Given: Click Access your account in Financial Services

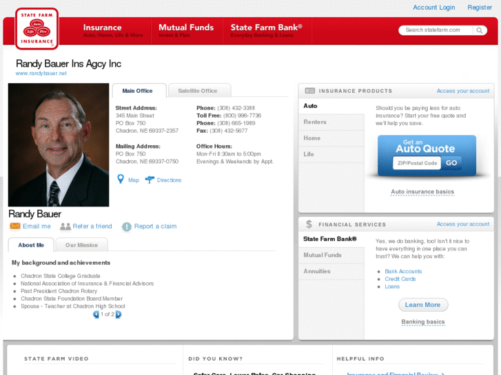Looking at the screenshot, I should [463, 224].
